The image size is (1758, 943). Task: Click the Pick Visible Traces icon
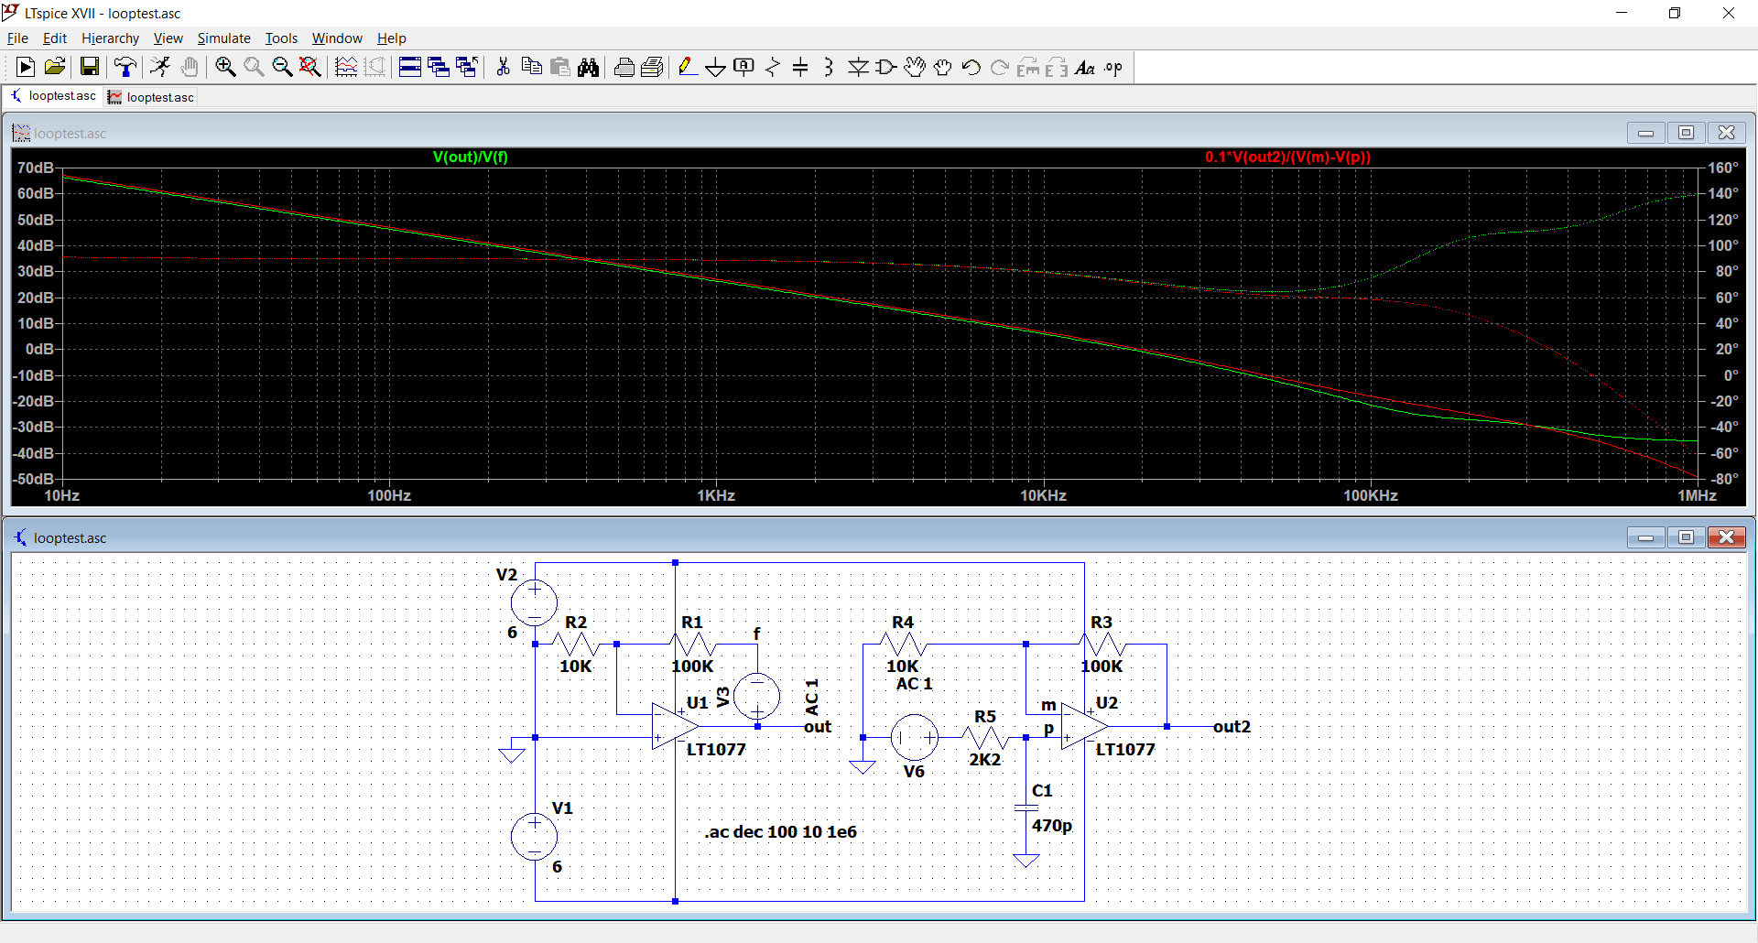tap(346, 67)
